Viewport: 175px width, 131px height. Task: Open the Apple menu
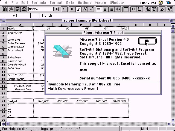6,2
